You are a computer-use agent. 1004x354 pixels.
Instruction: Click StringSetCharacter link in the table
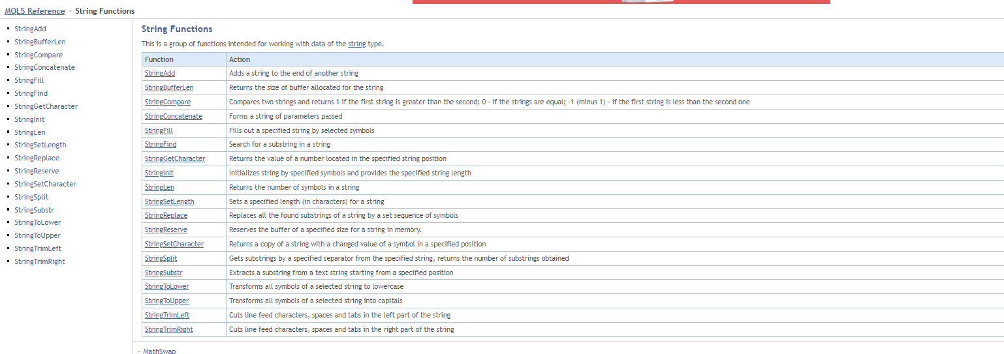(174, 244)
